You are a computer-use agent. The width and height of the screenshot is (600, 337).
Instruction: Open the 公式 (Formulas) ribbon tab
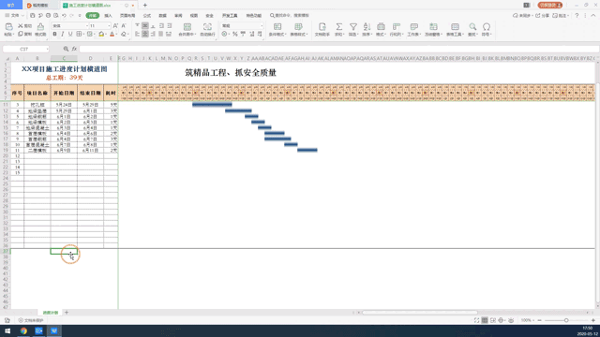click(147, 16)
